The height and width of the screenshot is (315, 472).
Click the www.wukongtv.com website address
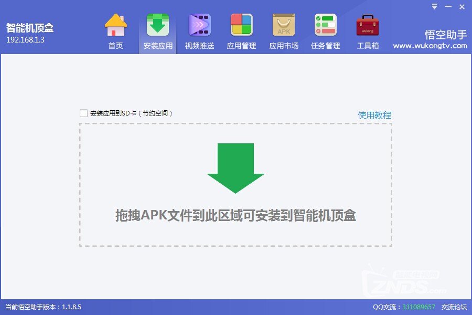pos(430,46)
